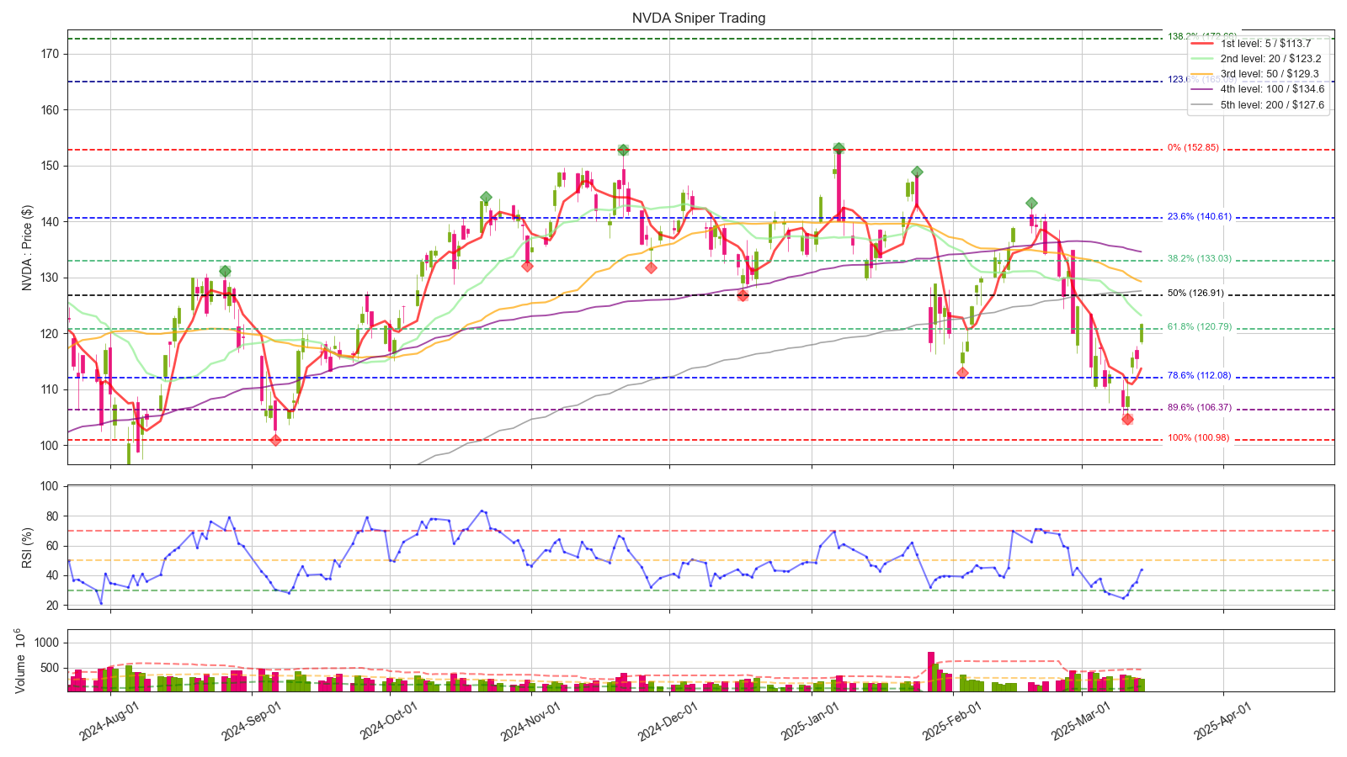The width and height of the screenshot is (1347, 757).
Task: Click the x-axis date label 2024-Dec-01
Action: click(668, 721)
